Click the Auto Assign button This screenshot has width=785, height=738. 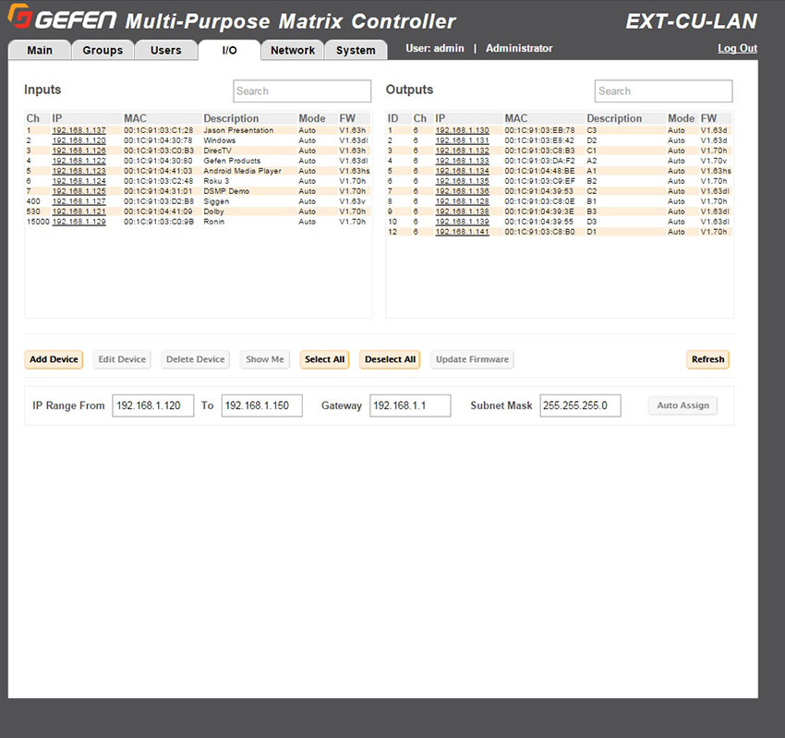[682, 405]
